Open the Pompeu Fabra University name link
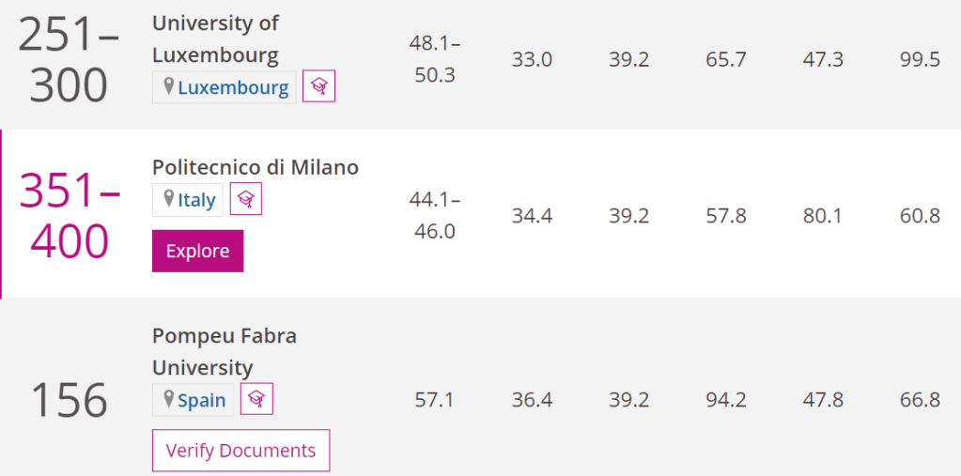 [x=225, y=352]
